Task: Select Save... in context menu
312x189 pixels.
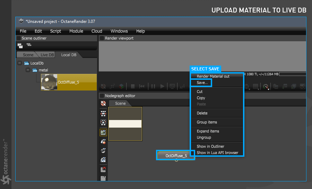Action: coord(202,83)
